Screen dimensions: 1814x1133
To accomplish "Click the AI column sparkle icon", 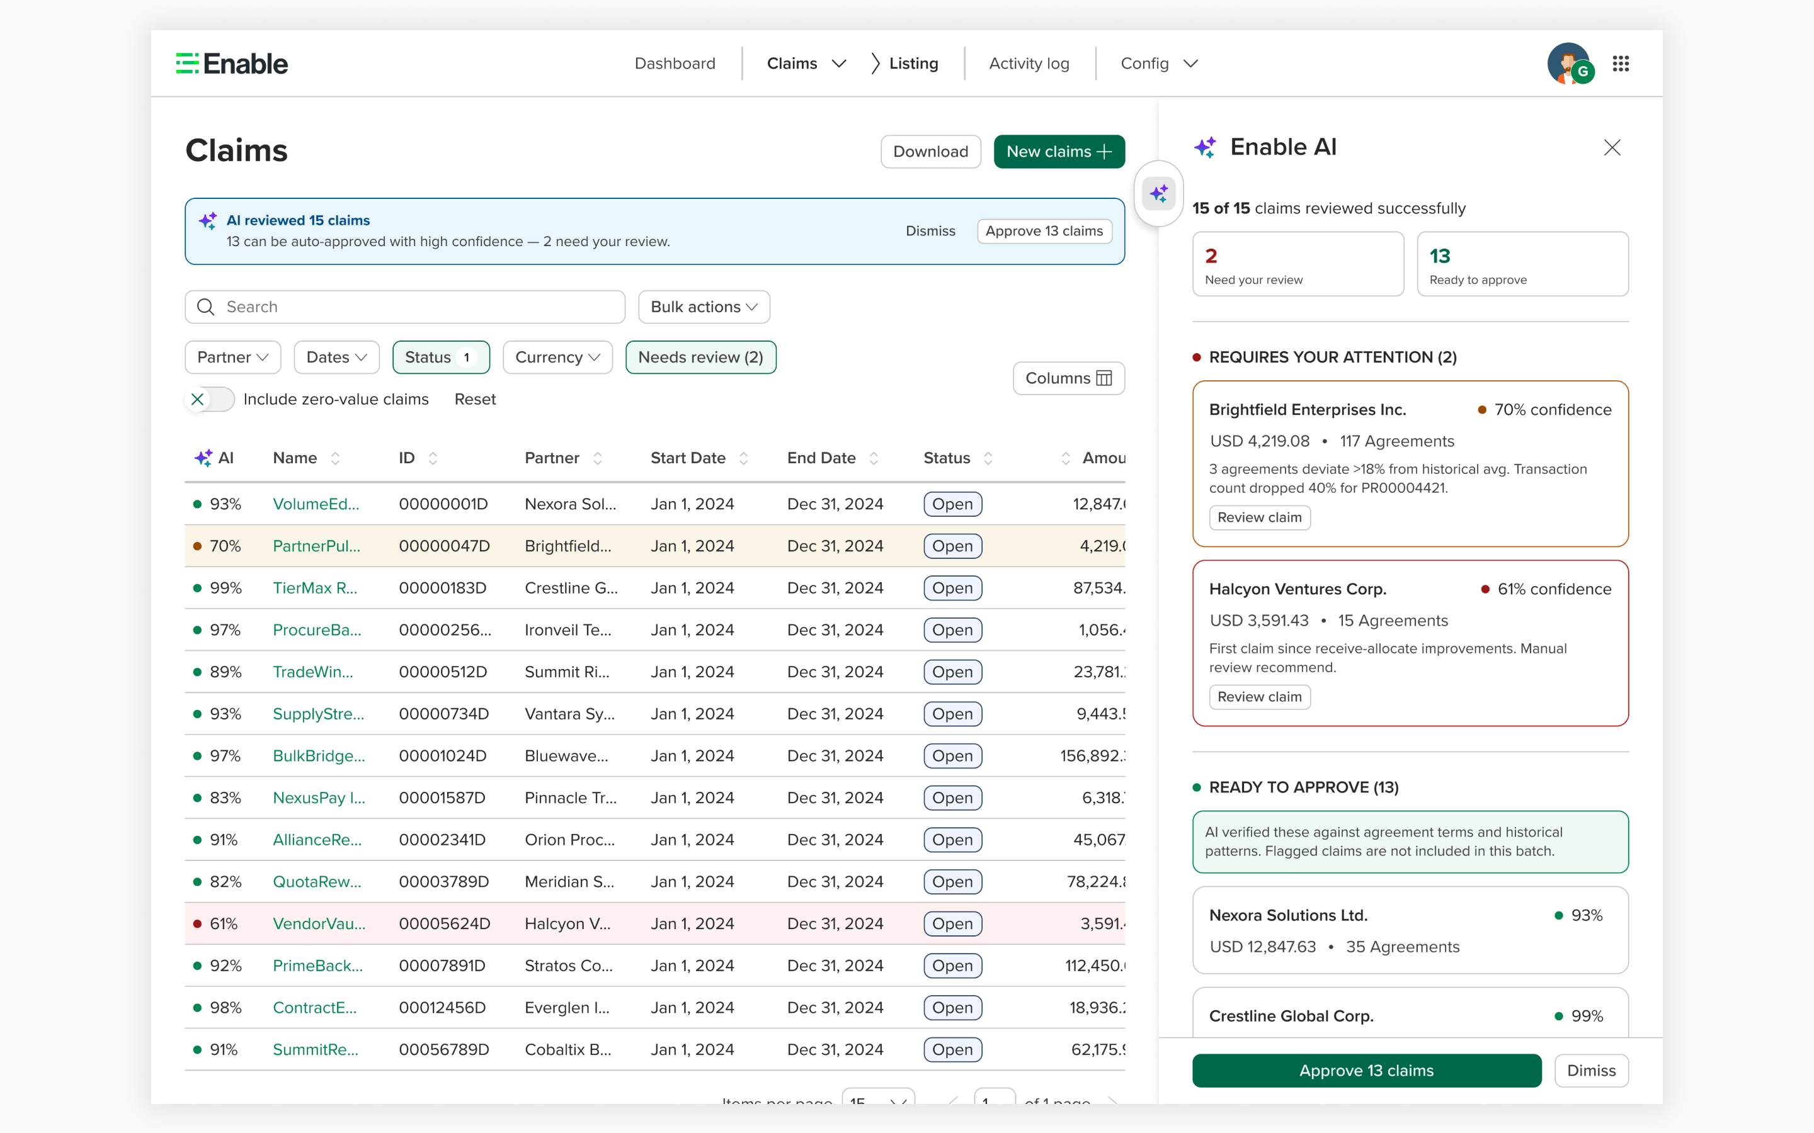I will pos(203,458).
